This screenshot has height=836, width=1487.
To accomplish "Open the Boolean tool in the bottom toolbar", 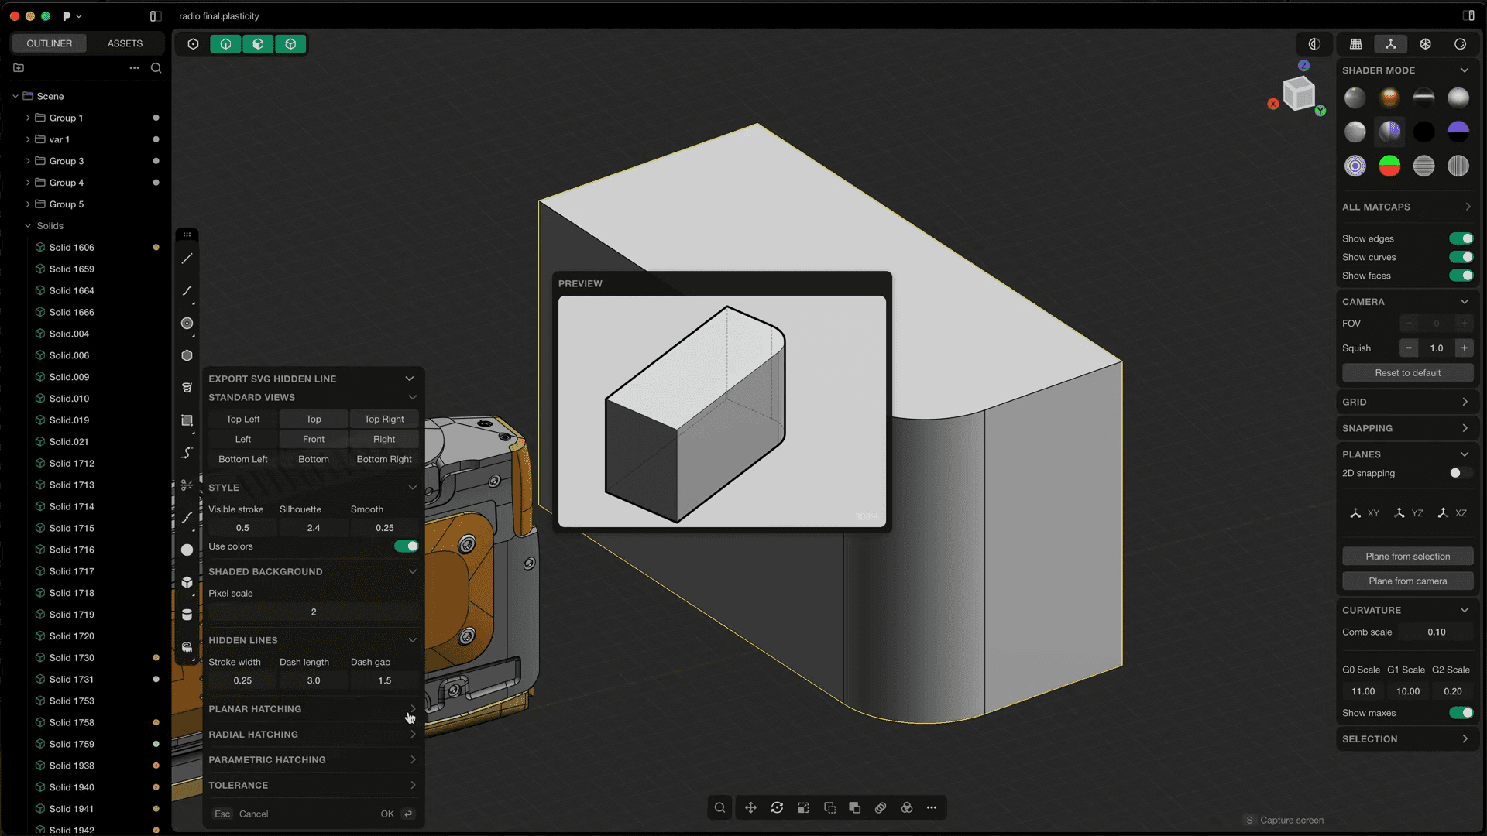I will [x=907, y=807].
